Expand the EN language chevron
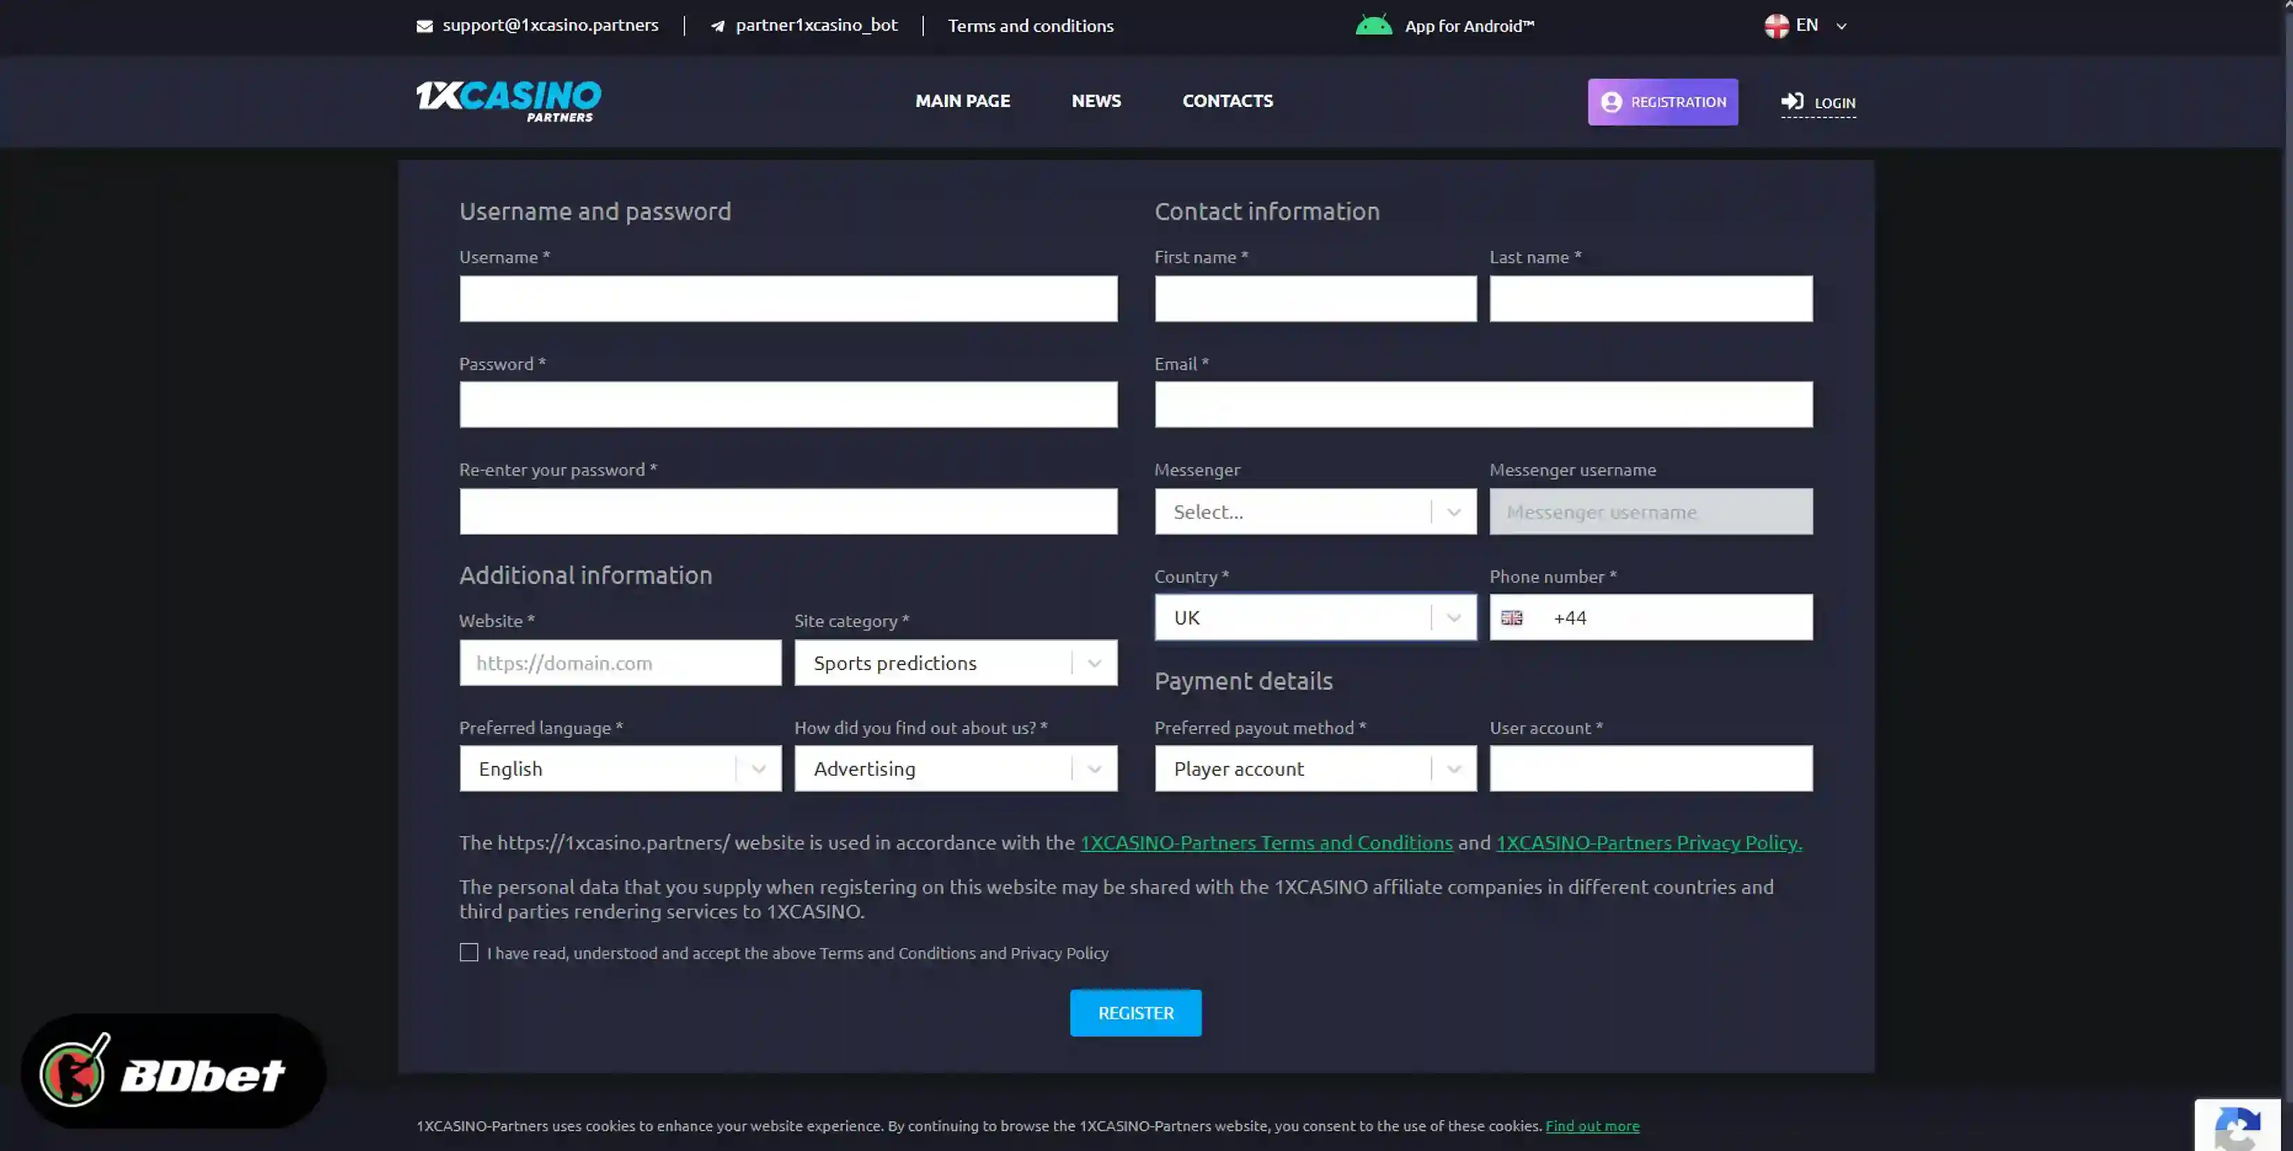Image resolution: width=2293 pixels, height=1151 pixels. pos(1842,26)
